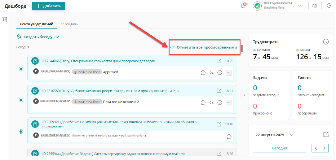Open the notifications bell icon
Screen dimensions: 336x160
tap(243, 6)
